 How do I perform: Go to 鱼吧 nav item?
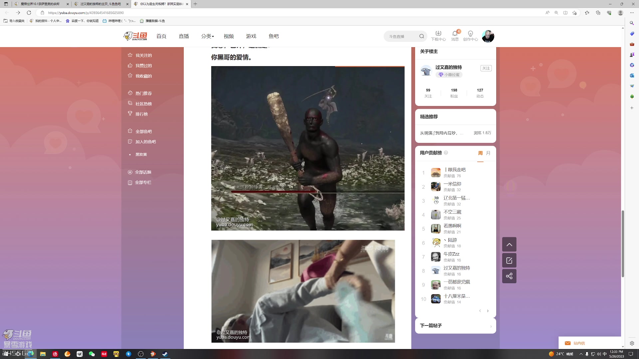pyautogui.click(x=274, y=36)
